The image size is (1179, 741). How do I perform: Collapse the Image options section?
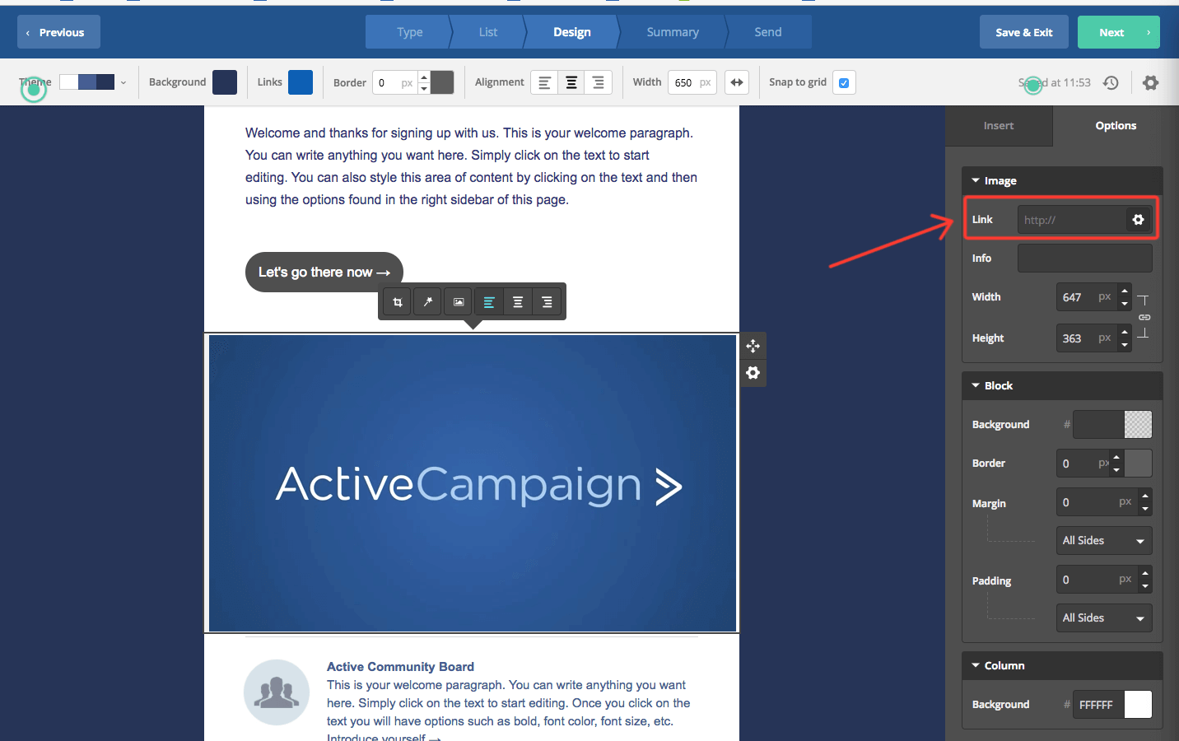(x=1062, y=180)
